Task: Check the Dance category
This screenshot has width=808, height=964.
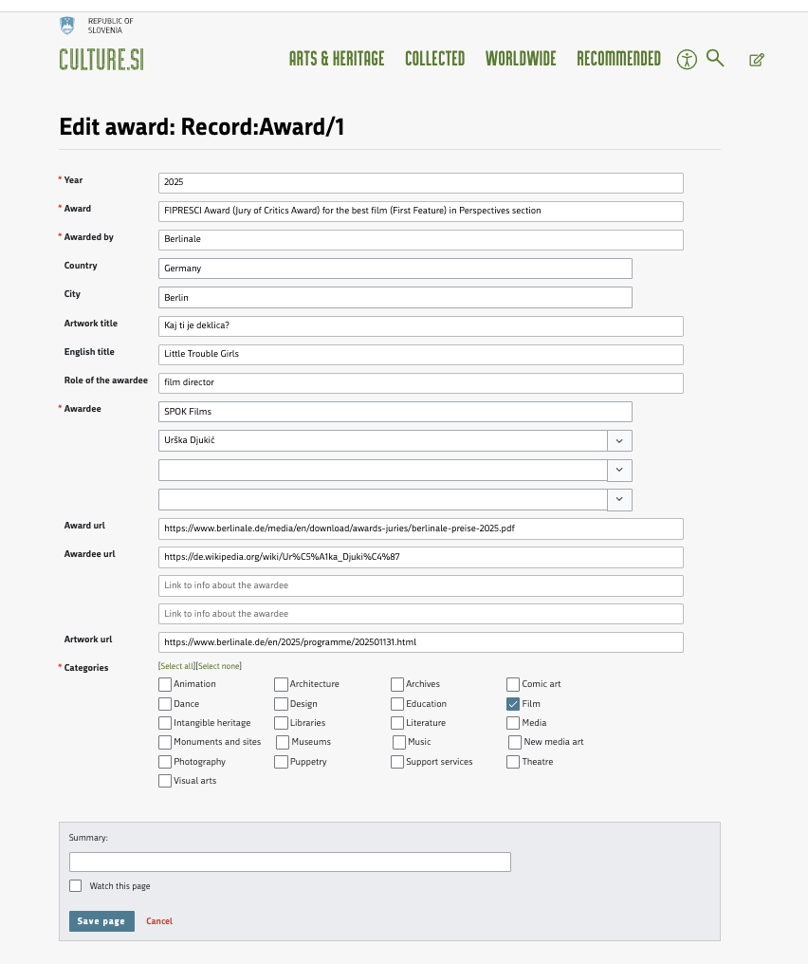Action: pyautogui.click(x=165, y=704)
